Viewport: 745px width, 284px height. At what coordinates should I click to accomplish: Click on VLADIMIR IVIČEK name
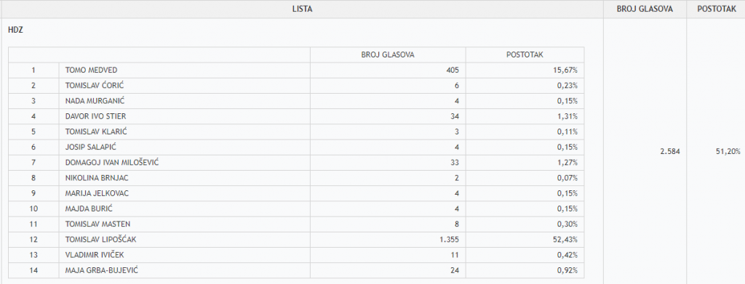tap(95, 255)
